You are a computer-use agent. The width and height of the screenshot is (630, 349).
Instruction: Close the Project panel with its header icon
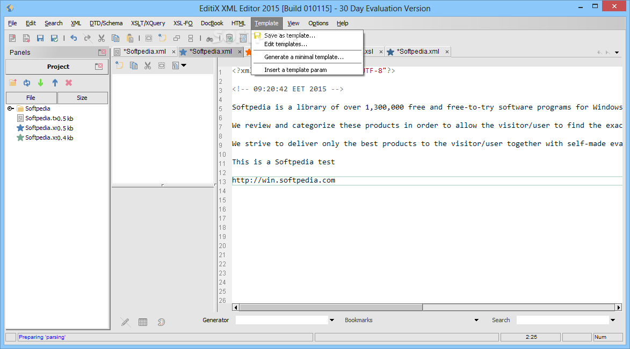click(99, 66)
